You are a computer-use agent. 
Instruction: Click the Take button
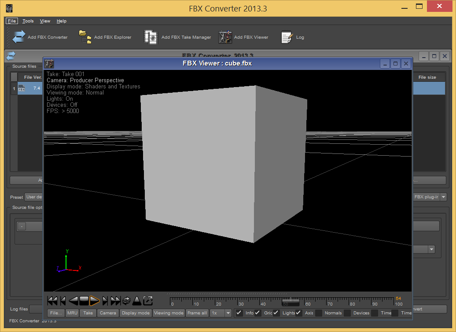click(88, 313)
